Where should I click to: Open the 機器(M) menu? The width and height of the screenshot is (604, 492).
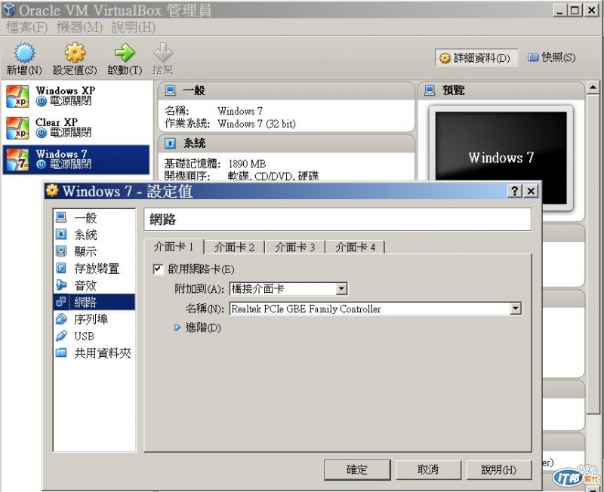pyautogui.click(x=80, y=27)
